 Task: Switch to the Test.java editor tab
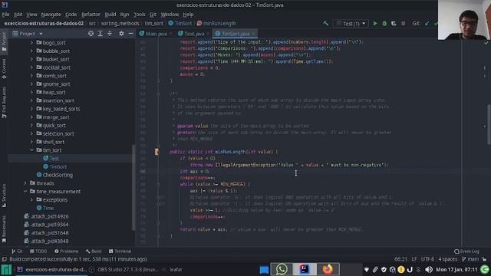(x=194, y=34)
